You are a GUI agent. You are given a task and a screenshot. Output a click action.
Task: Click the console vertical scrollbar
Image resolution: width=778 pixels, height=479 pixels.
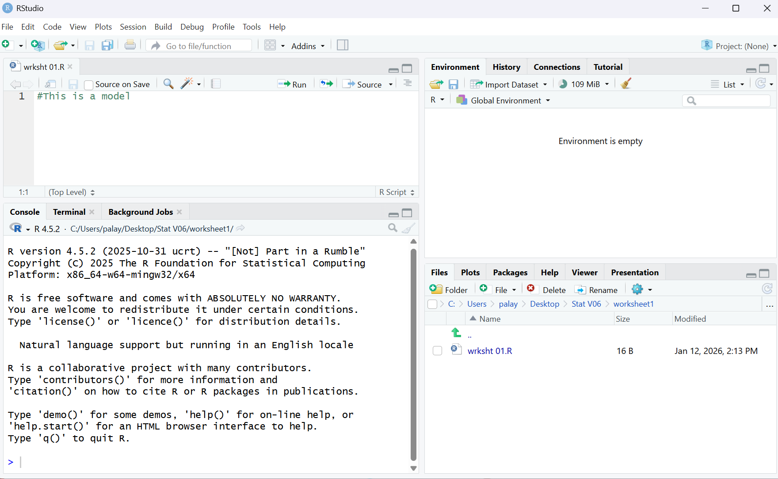[x=413, y=354]
